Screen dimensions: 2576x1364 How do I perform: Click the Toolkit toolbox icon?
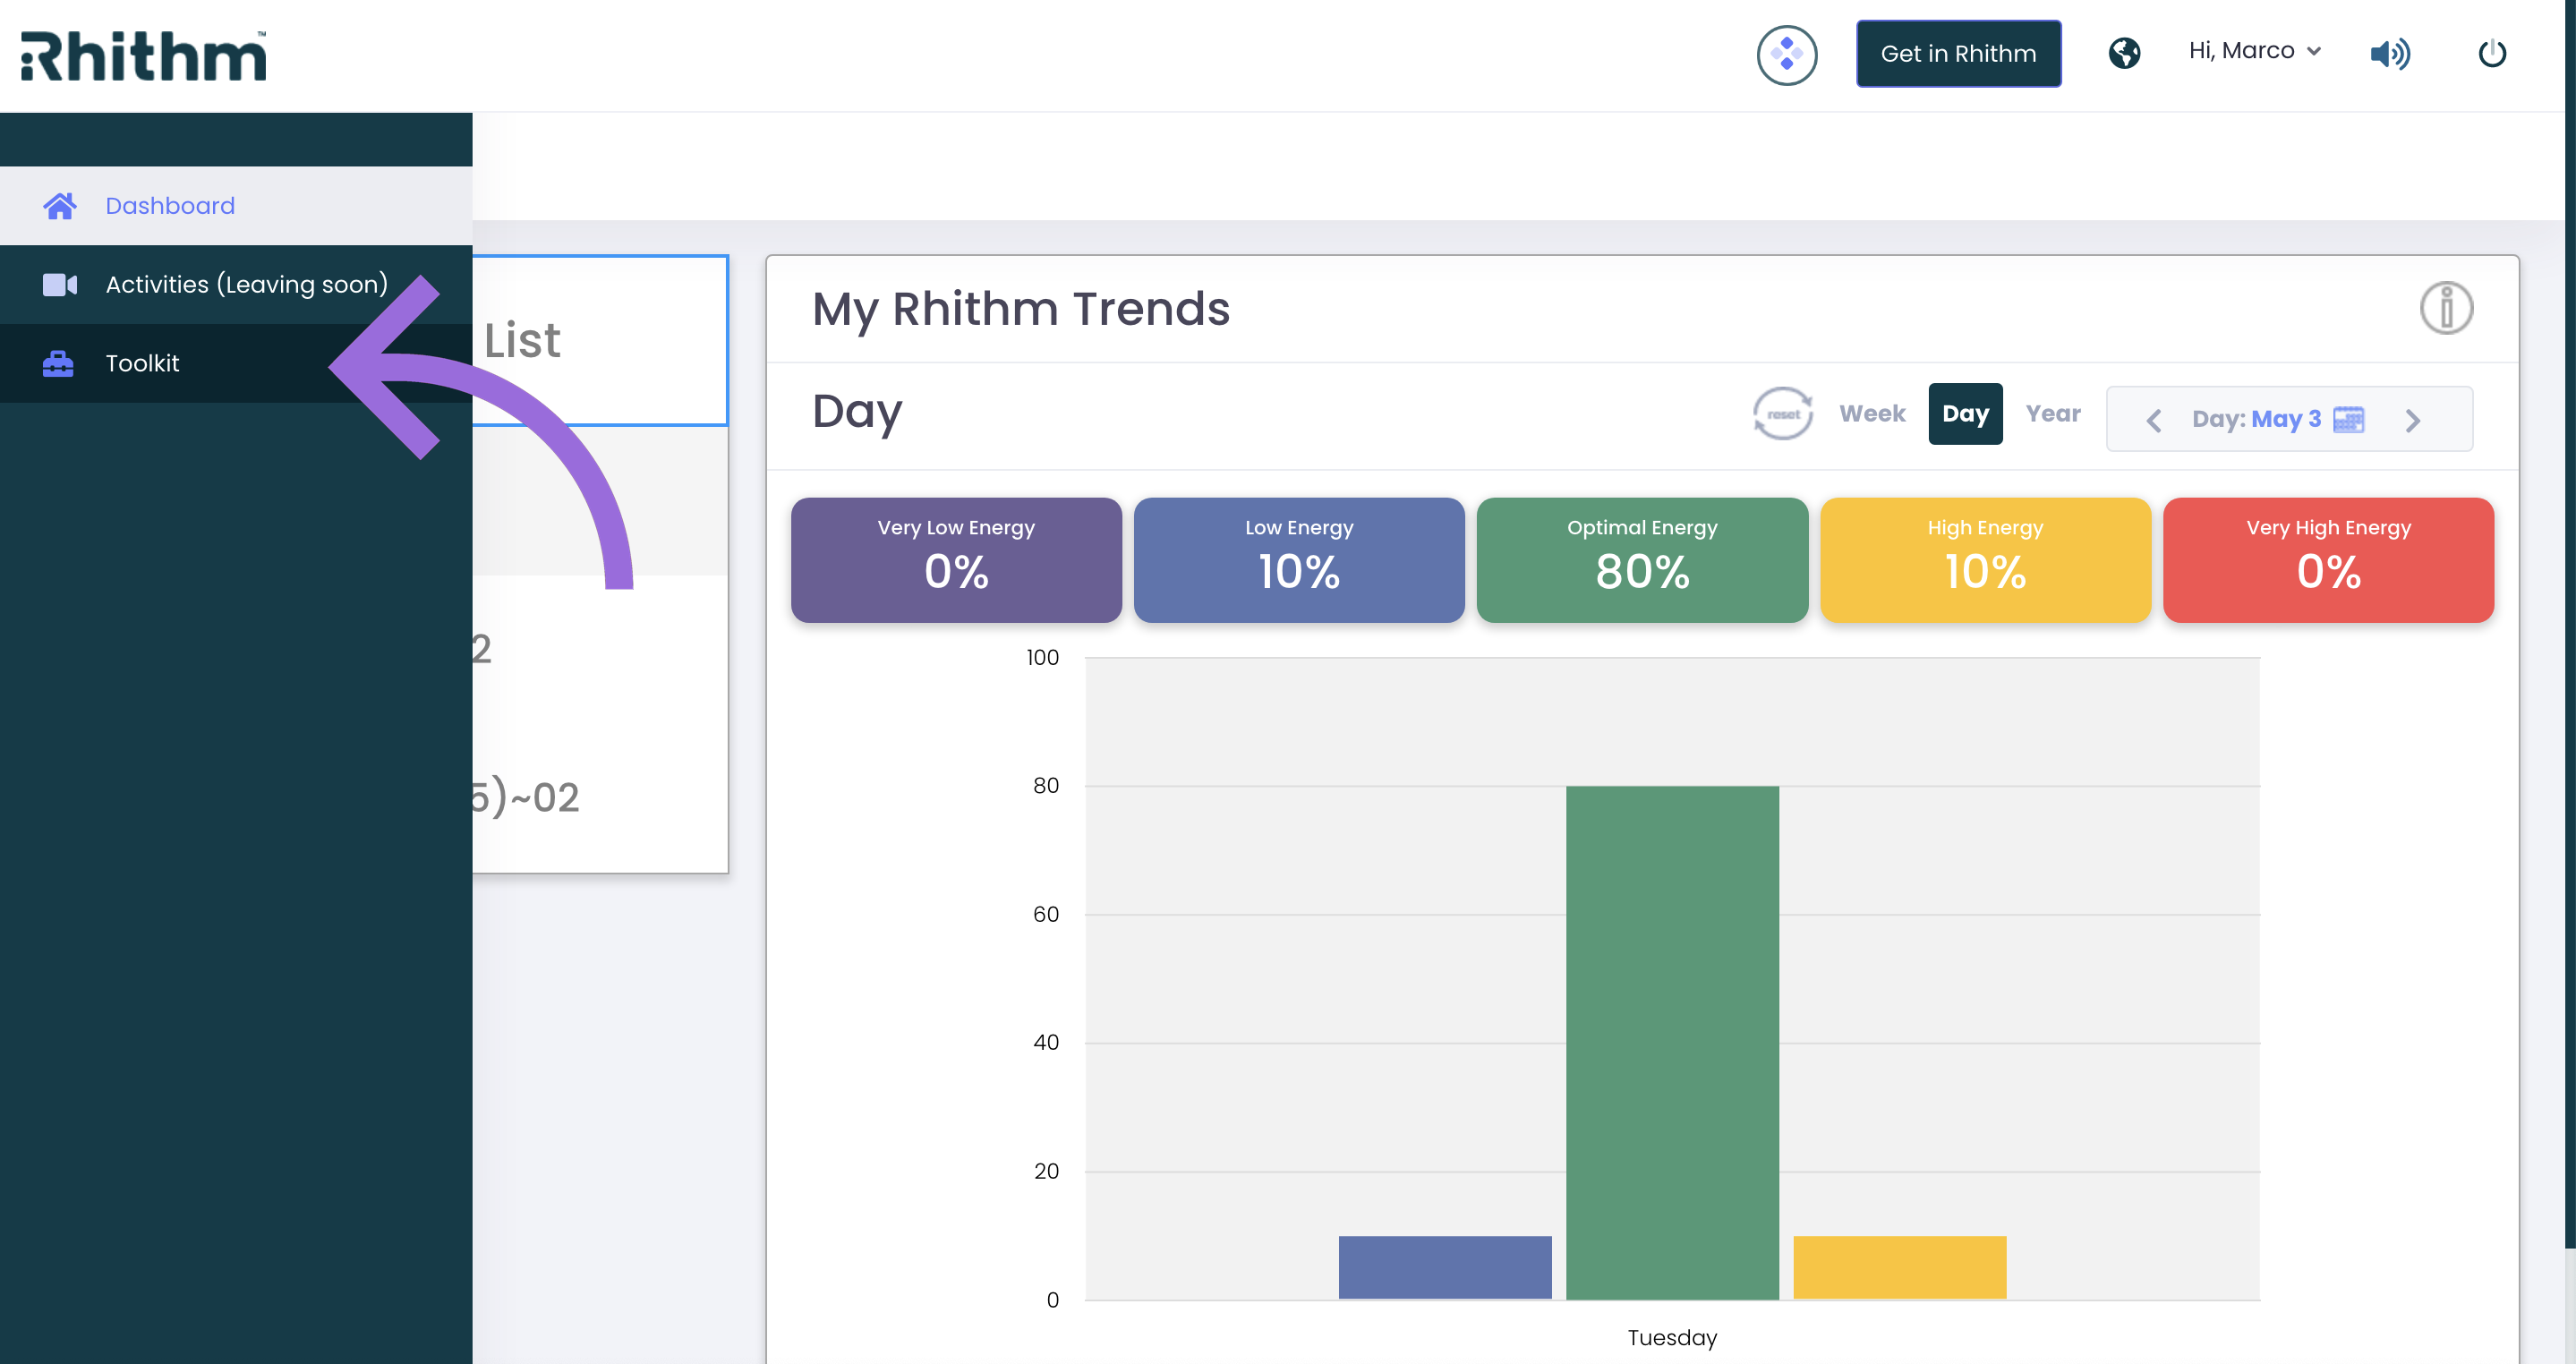coord(58,364)
